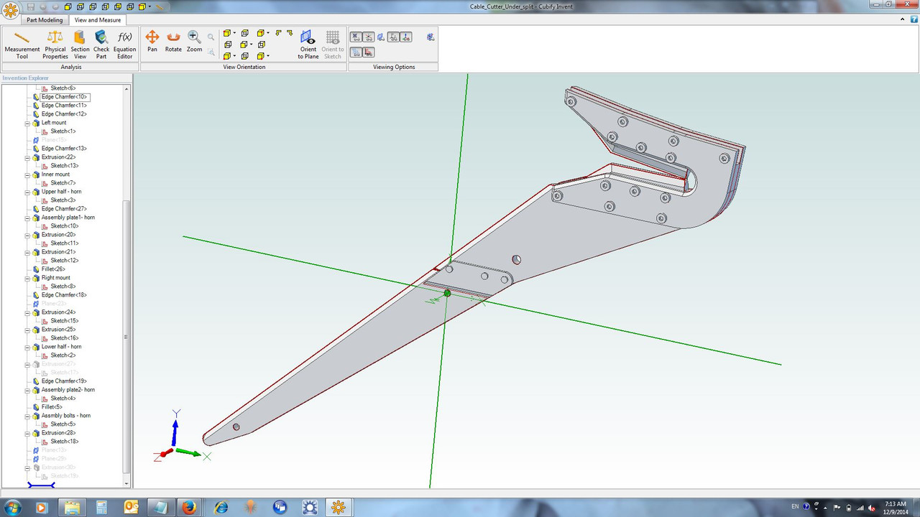Open dropdown arrow at quick access toolbar end
Screen dimensions: 920x517
pyautogui.click(x=150, y=6)
